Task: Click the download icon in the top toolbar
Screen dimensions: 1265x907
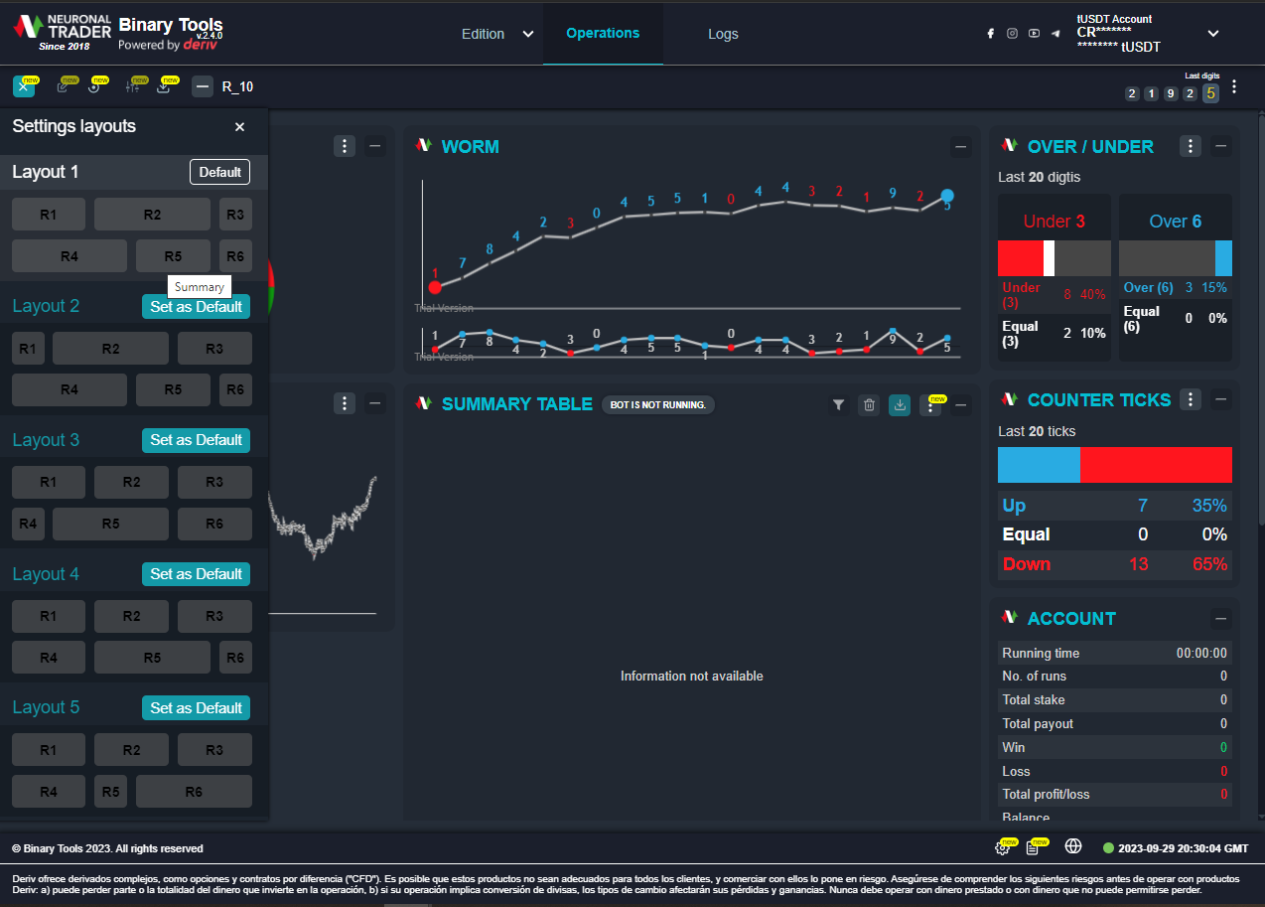Action: tap(166, 86)
